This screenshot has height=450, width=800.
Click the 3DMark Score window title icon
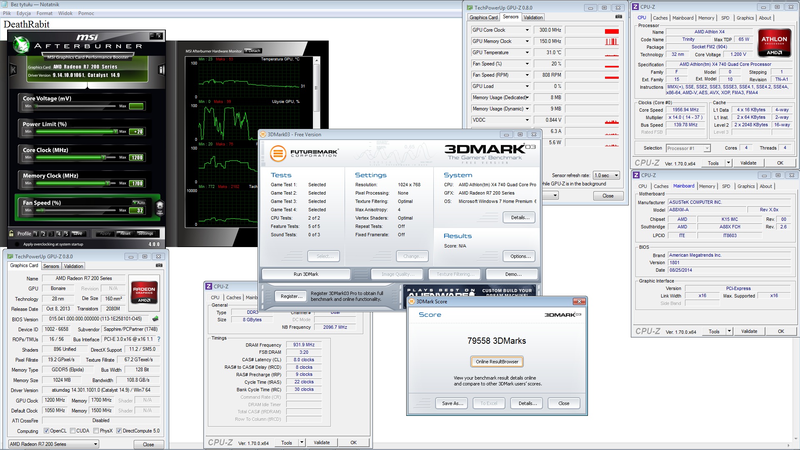point(412,301)
